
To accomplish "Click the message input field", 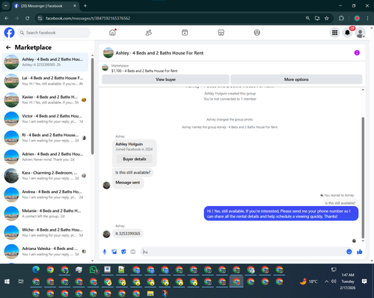I will [243, 252].
